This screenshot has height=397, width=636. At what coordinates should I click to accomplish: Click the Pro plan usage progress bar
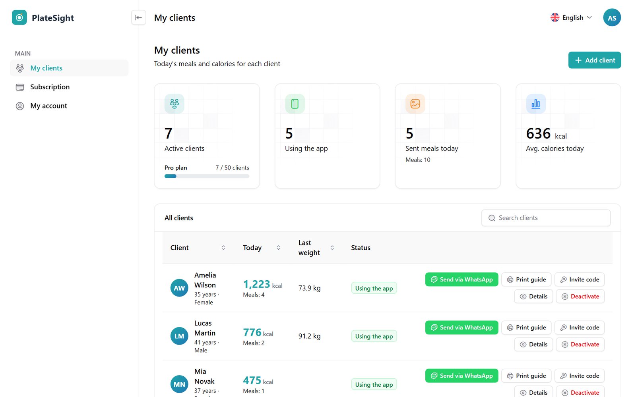click(207, 176)
